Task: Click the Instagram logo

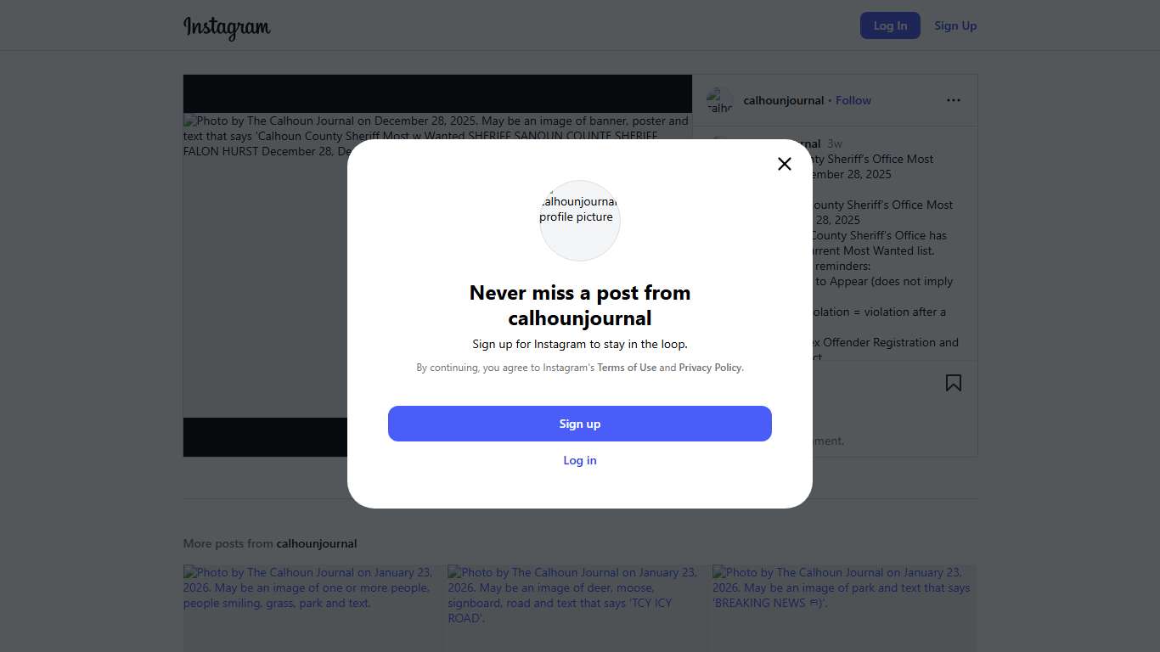Action: [227, 26]
